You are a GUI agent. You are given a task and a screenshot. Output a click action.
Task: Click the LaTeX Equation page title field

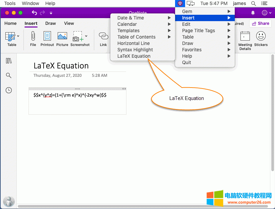point(61,66)
